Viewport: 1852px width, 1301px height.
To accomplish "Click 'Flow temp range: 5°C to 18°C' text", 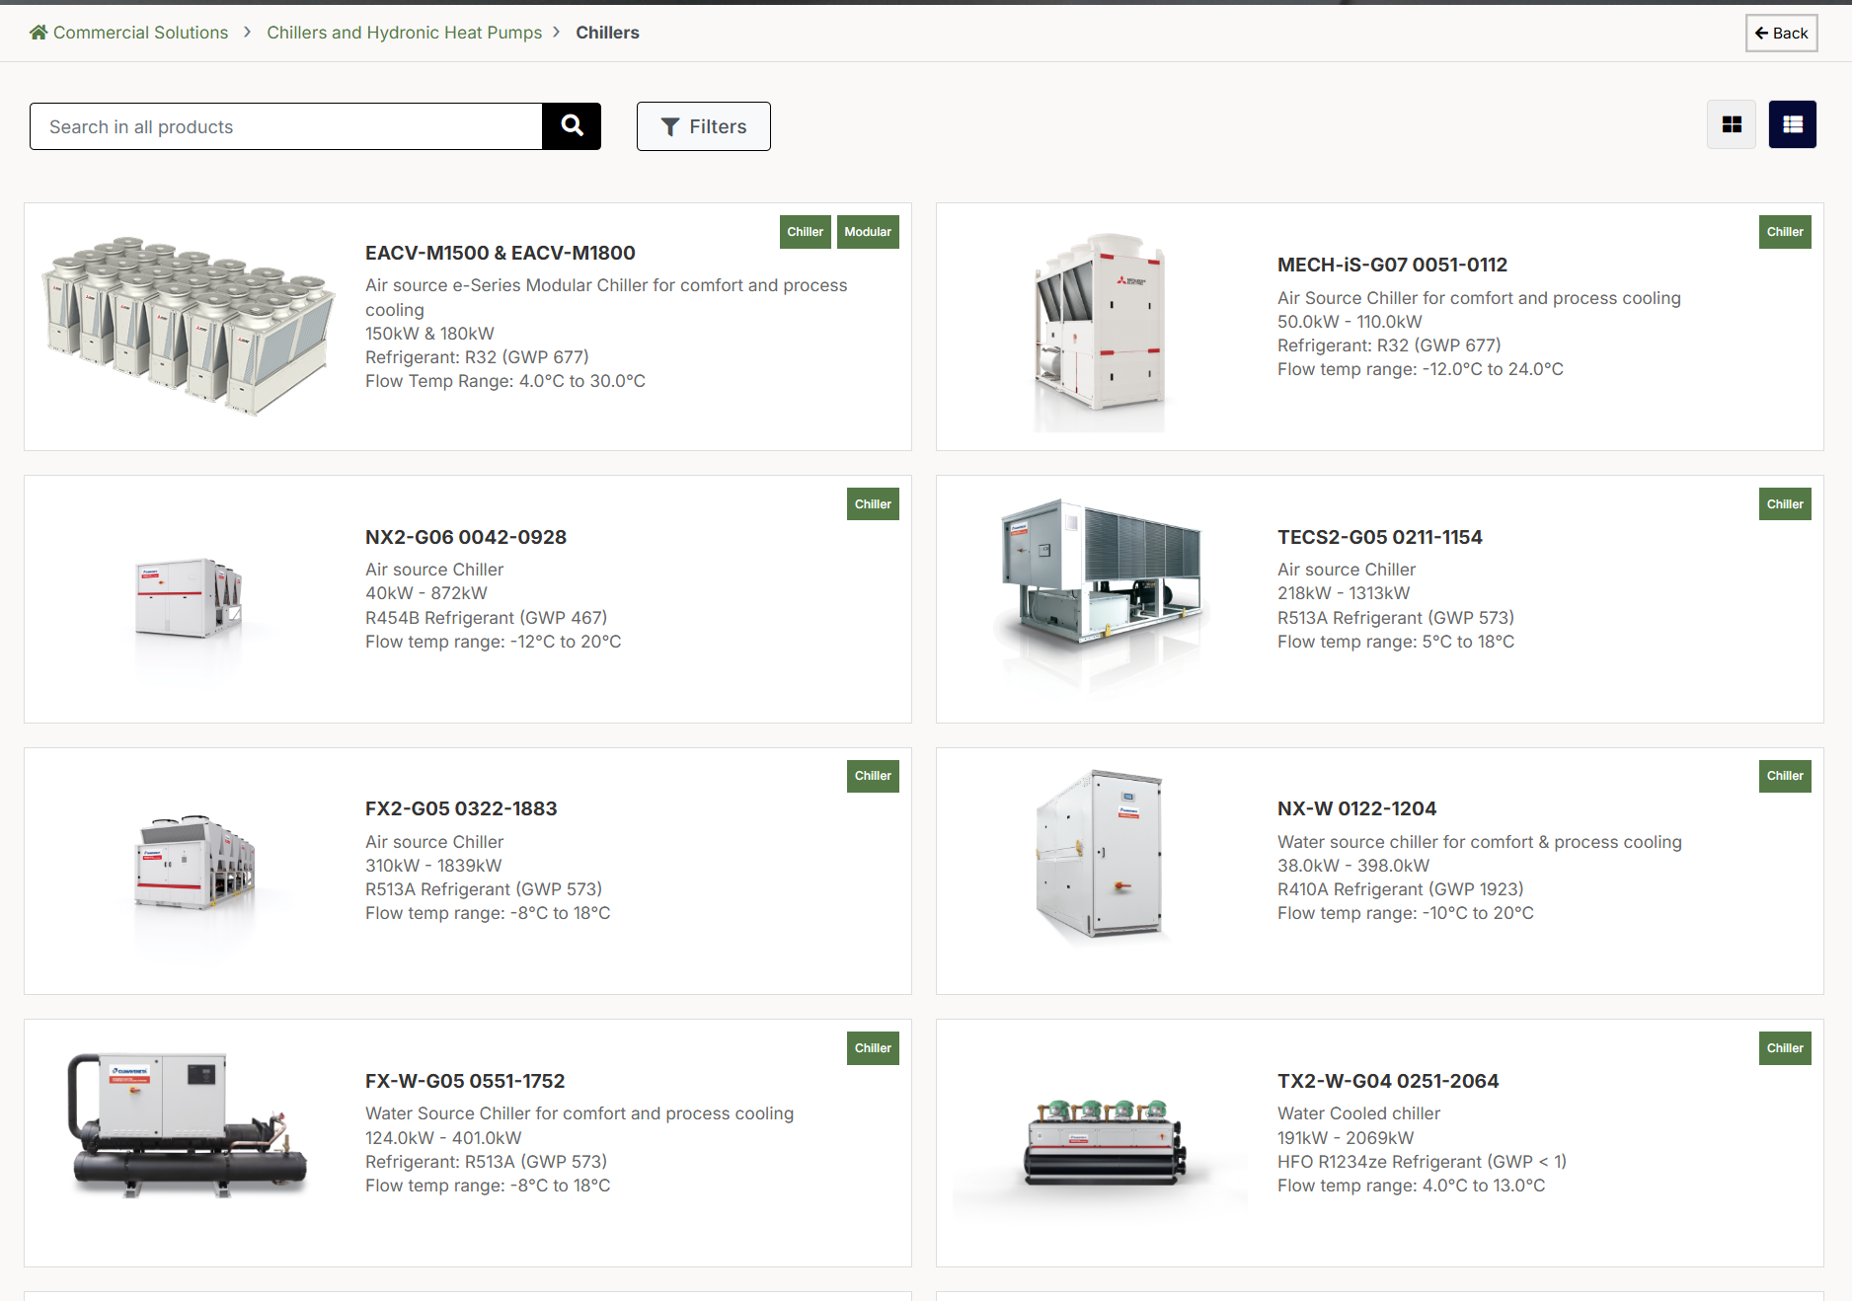I will coord(1396,642).
